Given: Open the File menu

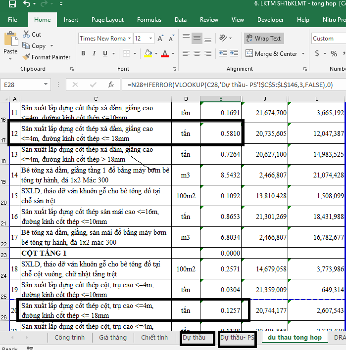Looking at the screenshot, I should [12, 20].
